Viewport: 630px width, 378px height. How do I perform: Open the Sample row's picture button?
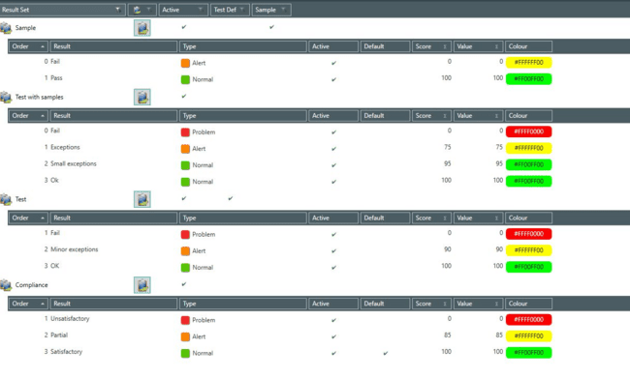[x=142, y=28]
